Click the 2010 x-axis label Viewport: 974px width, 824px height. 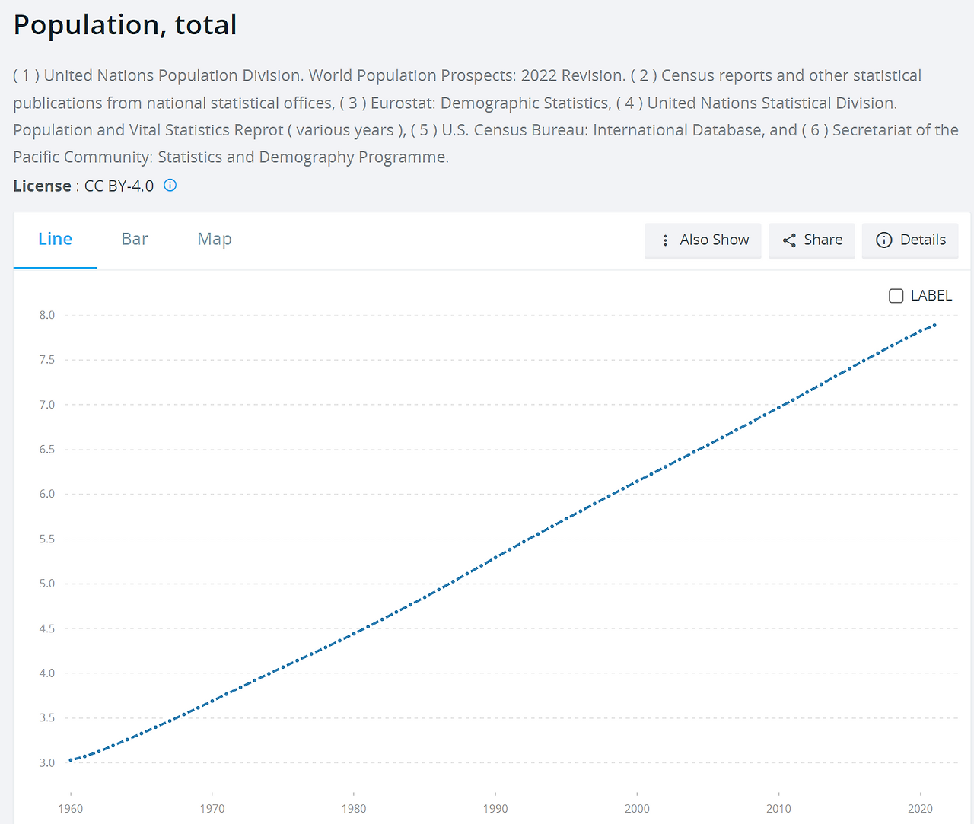click(x=778, y=809)
